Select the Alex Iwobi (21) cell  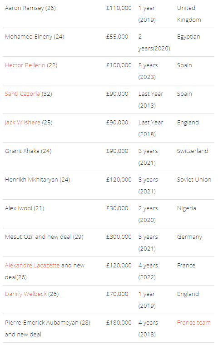(25, 208)
